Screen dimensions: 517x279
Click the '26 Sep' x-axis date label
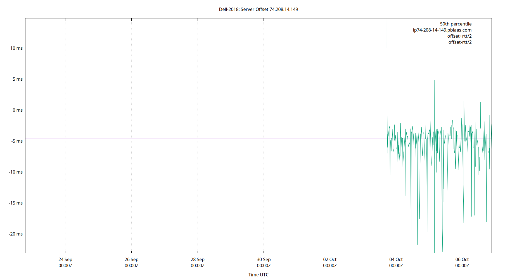(131, 259)
